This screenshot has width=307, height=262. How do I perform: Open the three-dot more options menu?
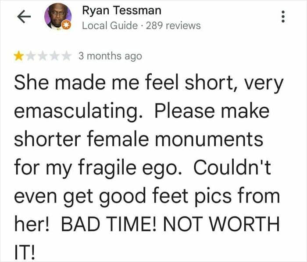pos(284,17)
